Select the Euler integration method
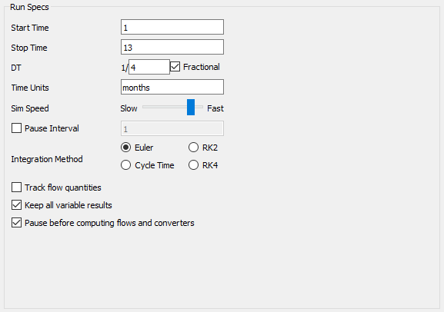Screen dimensions: 444x312 click(125, 148)
